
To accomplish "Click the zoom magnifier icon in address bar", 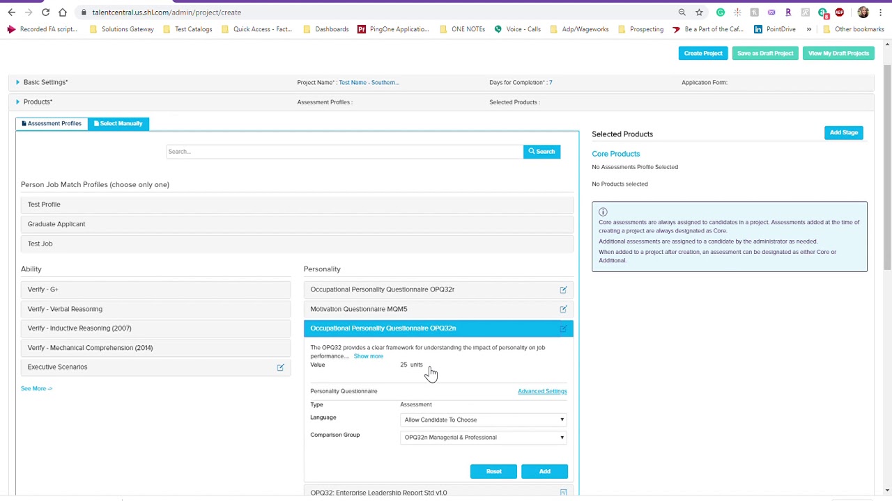I will (682, 13).
